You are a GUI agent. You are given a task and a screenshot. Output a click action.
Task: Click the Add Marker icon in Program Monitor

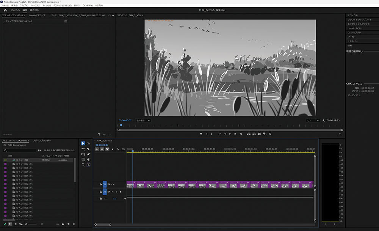[x=201, y=134]
